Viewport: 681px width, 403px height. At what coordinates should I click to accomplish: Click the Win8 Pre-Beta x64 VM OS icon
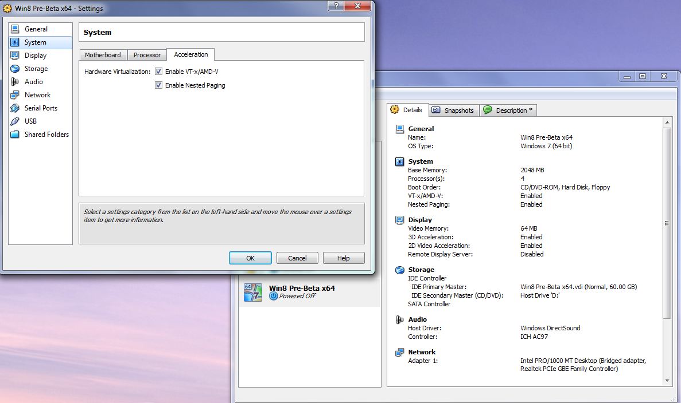click(253, 293)
